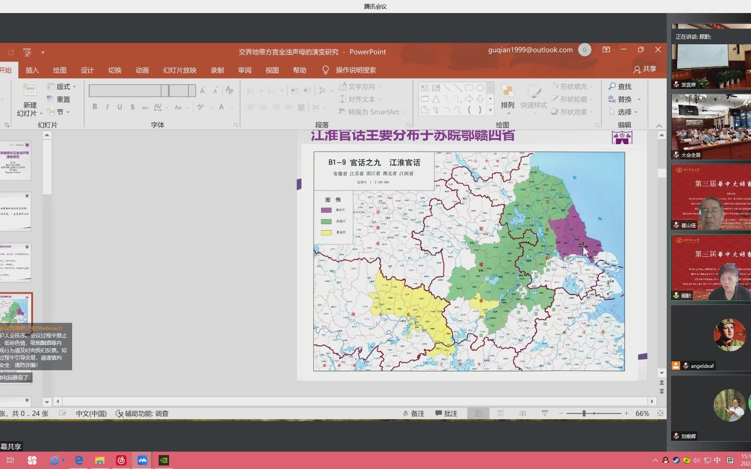Click the increase indent icon
The height and width of the screenshot is (469, 751).
tap(307, 90)
